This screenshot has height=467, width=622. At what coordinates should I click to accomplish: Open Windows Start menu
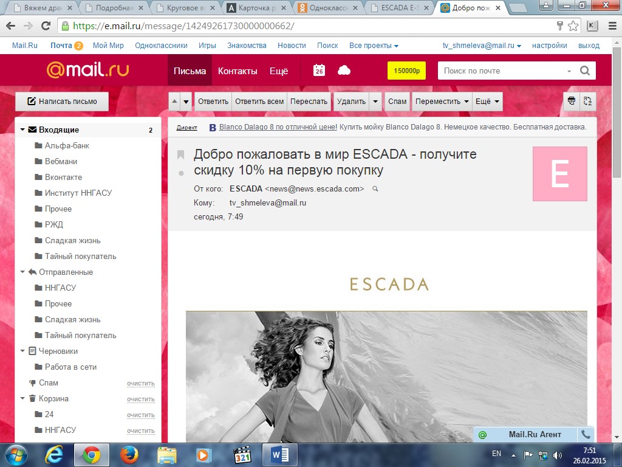(16, 455)
